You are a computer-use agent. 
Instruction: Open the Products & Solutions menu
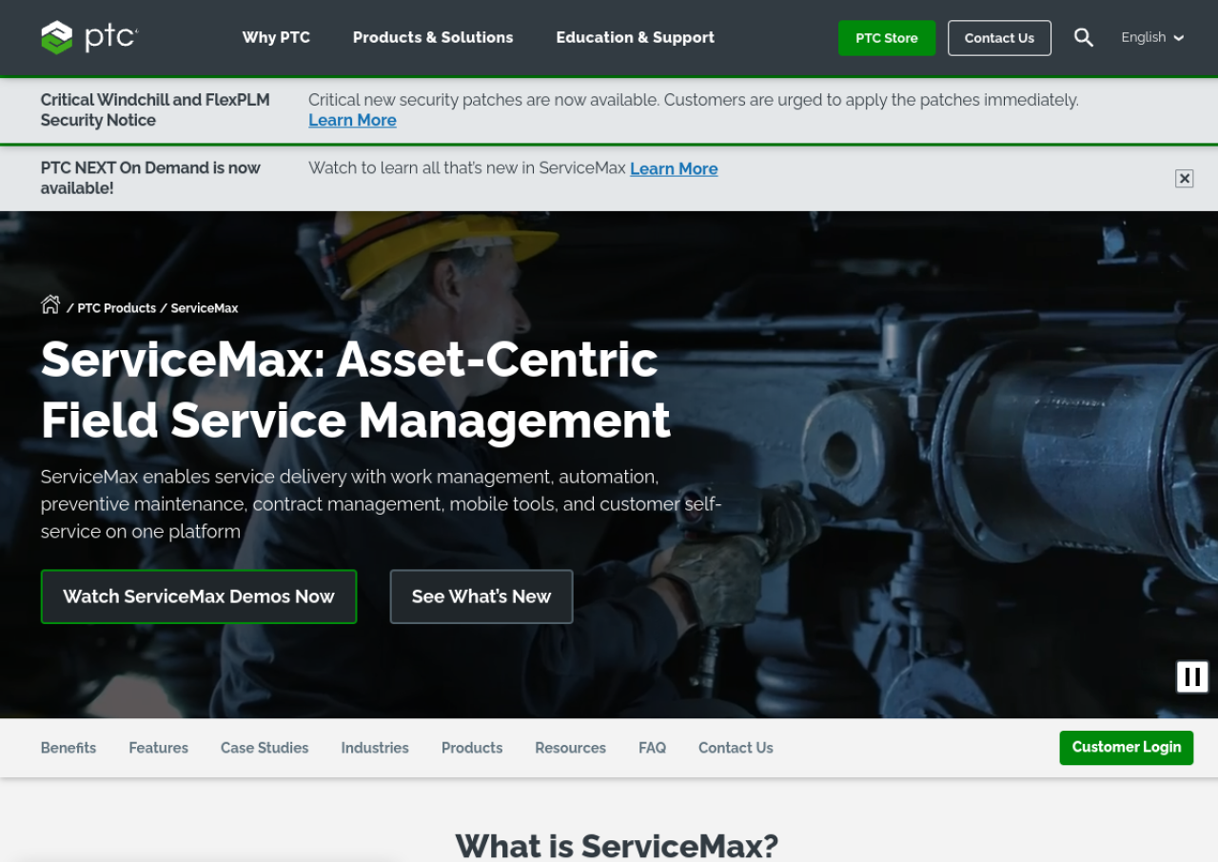(x=433, y=37)
